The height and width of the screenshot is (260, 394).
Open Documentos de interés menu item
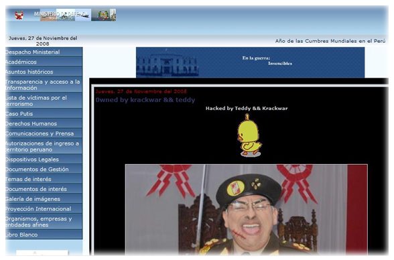pyautogui.click(x=44, y=189)
